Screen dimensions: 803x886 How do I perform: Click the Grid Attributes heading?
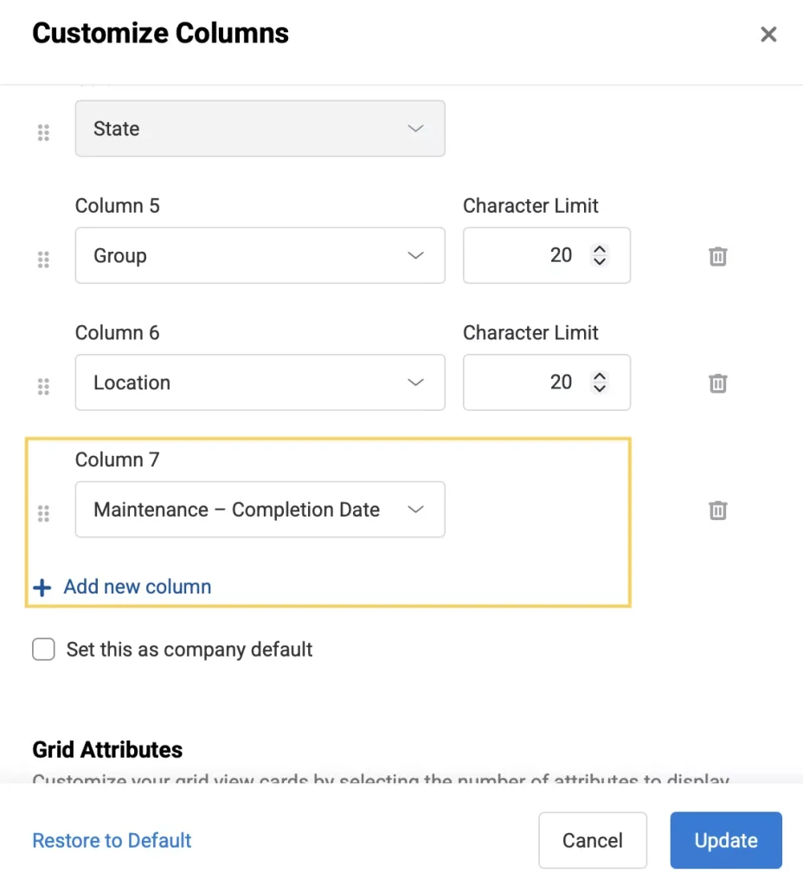107,750
